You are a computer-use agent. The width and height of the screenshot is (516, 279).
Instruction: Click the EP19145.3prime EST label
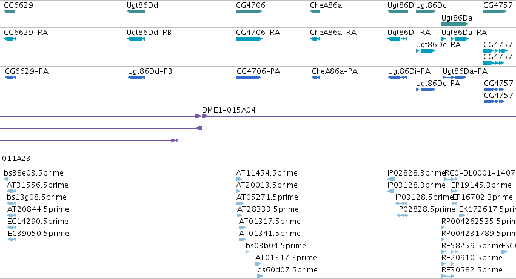(x=481, y=185)
